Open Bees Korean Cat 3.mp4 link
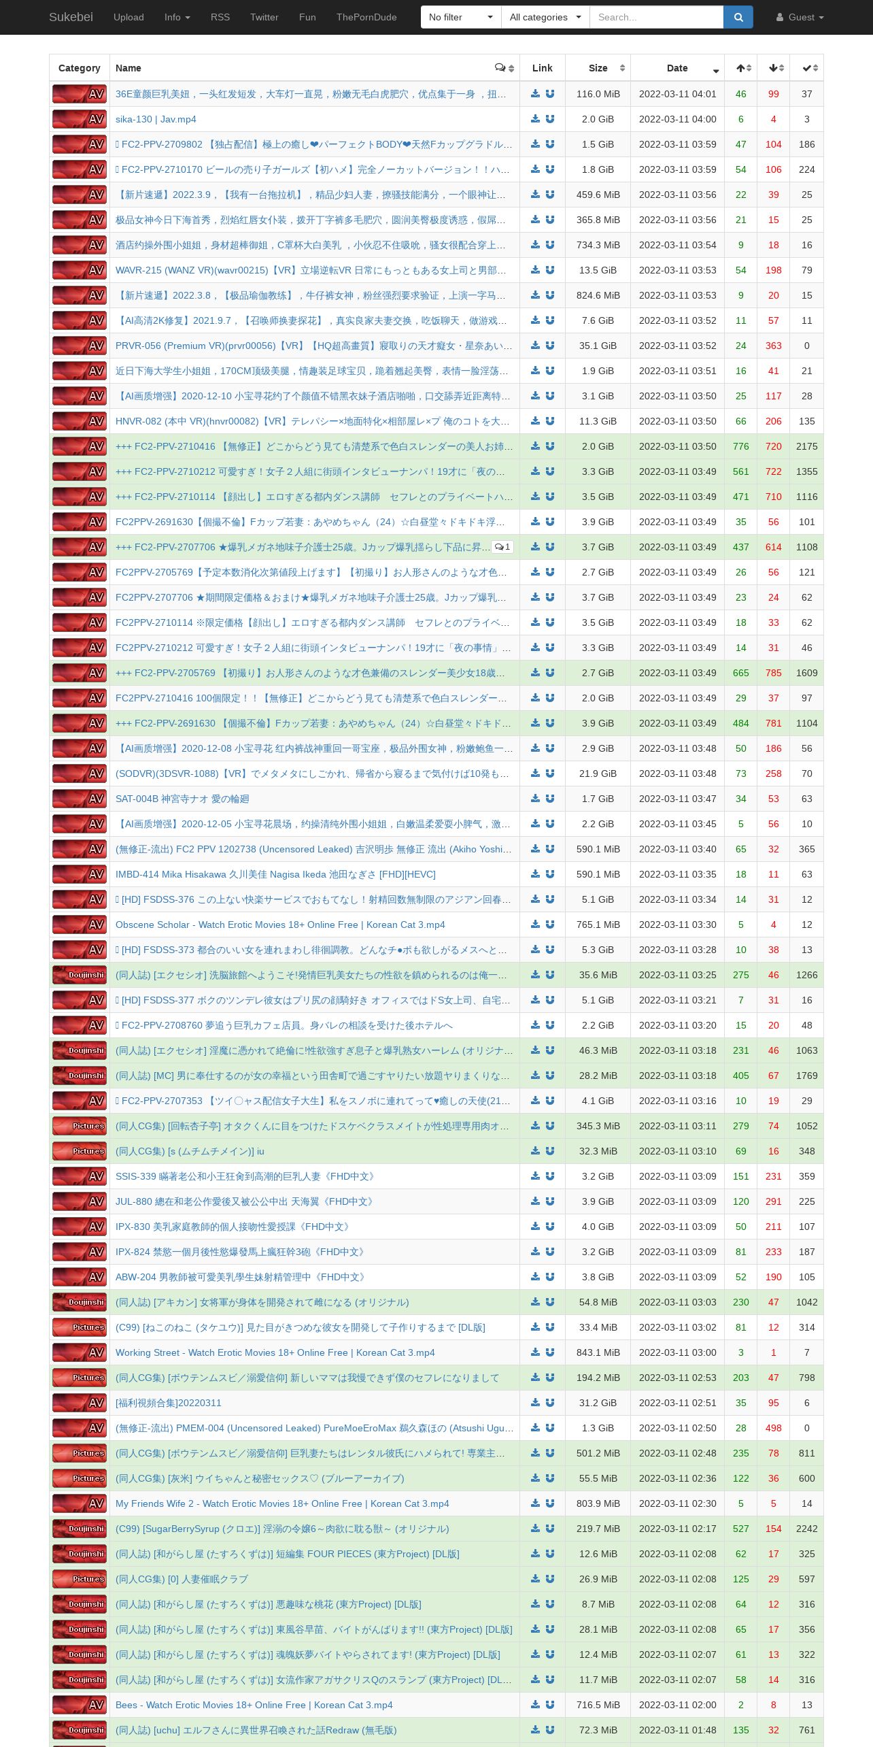The image size is (873, 1747). (x=254, y=1705)
